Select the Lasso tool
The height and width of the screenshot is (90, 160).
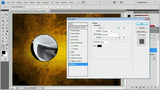click(x=3, y=18)
